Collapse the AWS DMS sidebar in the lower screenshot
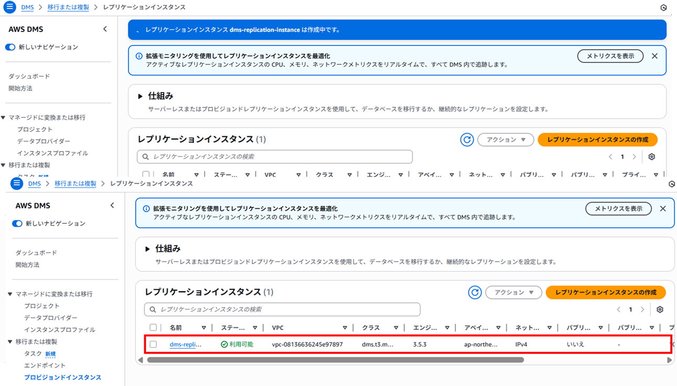Screen dimensions: 677x386 point(112,206)
